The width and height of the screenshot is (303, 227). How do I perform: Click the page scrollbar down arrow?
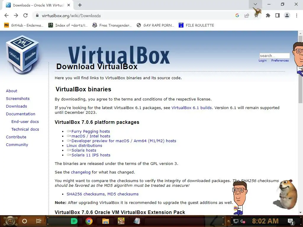(300, 213)
